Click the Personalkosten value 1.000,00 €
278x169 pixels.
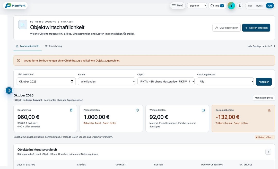(x=97, y=117)
